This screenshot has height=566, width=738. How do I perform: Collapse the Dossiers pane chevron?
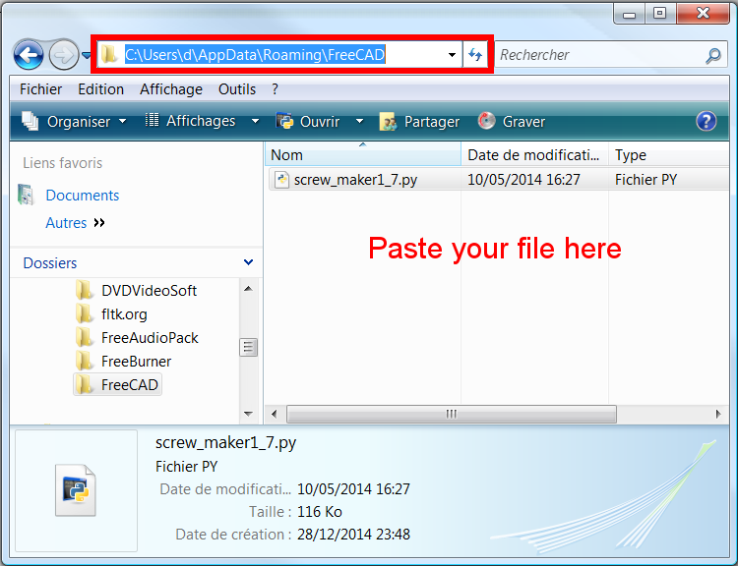249,262
